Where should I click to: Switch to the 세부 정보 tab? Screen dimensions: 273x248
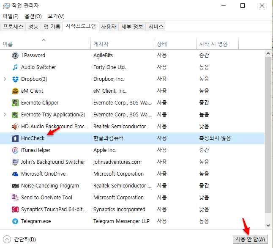coord(132,27)
